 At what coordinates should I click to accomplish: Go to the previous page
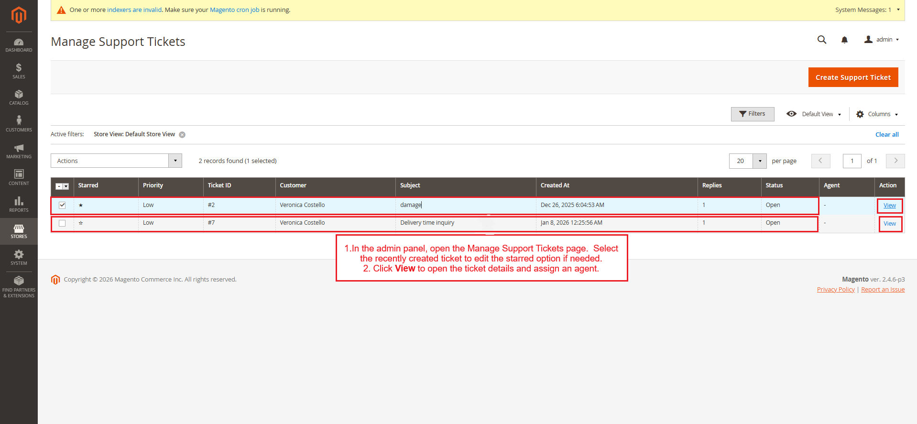(x=820, y=161)
